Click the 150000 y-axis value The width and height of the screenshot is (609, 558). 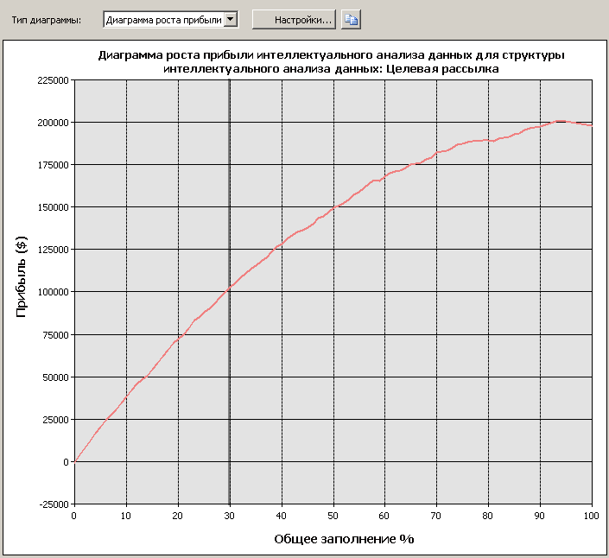pyautogui.click(x=53, y=207)
